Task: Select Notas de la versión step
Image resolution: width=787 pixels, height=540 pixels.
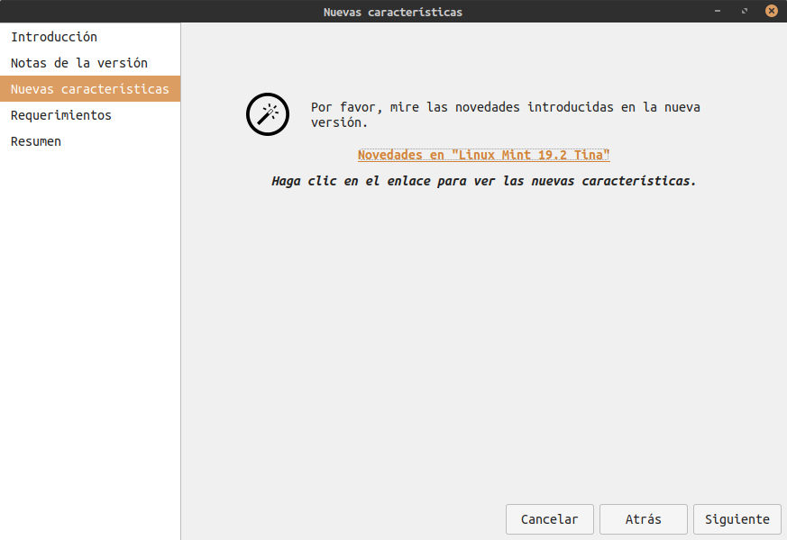Action: click(x=90, y=63)
